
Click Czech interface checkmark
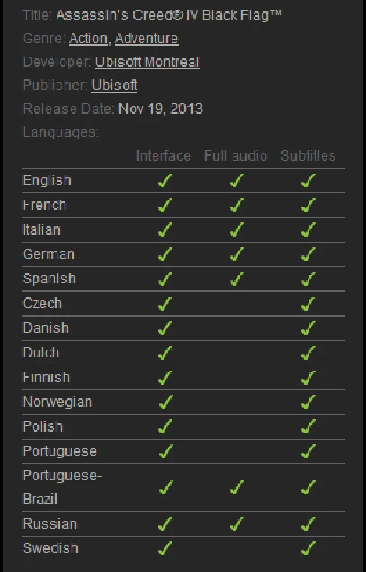click(x=165, y=304)
